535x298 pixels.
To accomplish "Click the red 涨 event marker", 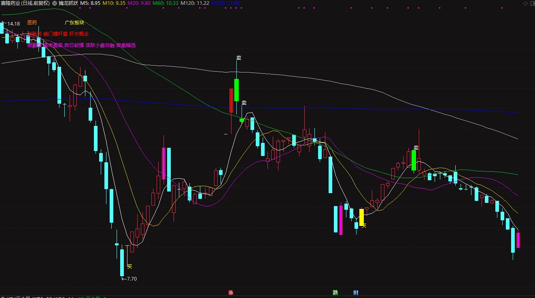I will 231,292.
